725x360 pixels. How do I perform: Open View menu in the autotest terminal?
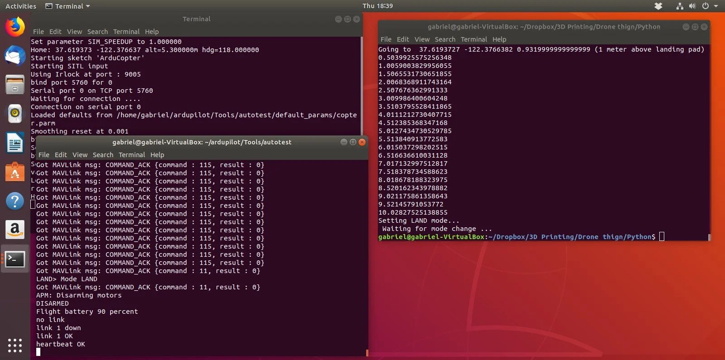pos(80,155)
